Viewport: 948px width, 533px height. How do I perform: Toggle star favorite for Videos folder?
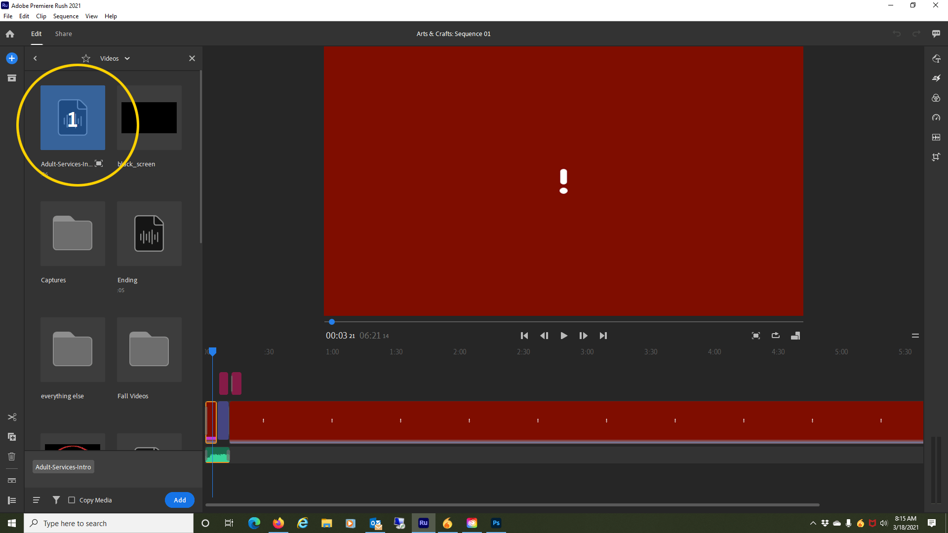pyautogui.click(x=86, y=58)
